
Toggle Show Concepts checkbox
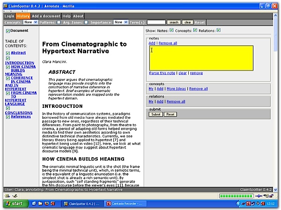pyautogui.click(x=195, y=30)
